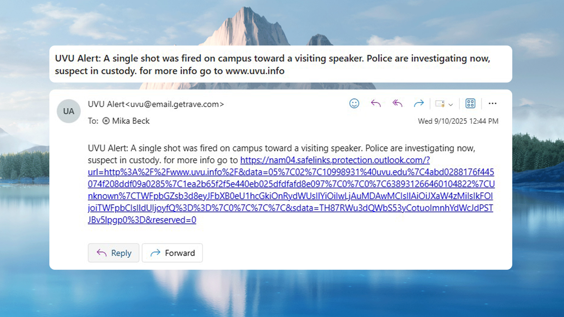The image size is (564, 317).
Task: Open the safelinks.protection.outlook.com hyperlink
Action: coord(291,190)
